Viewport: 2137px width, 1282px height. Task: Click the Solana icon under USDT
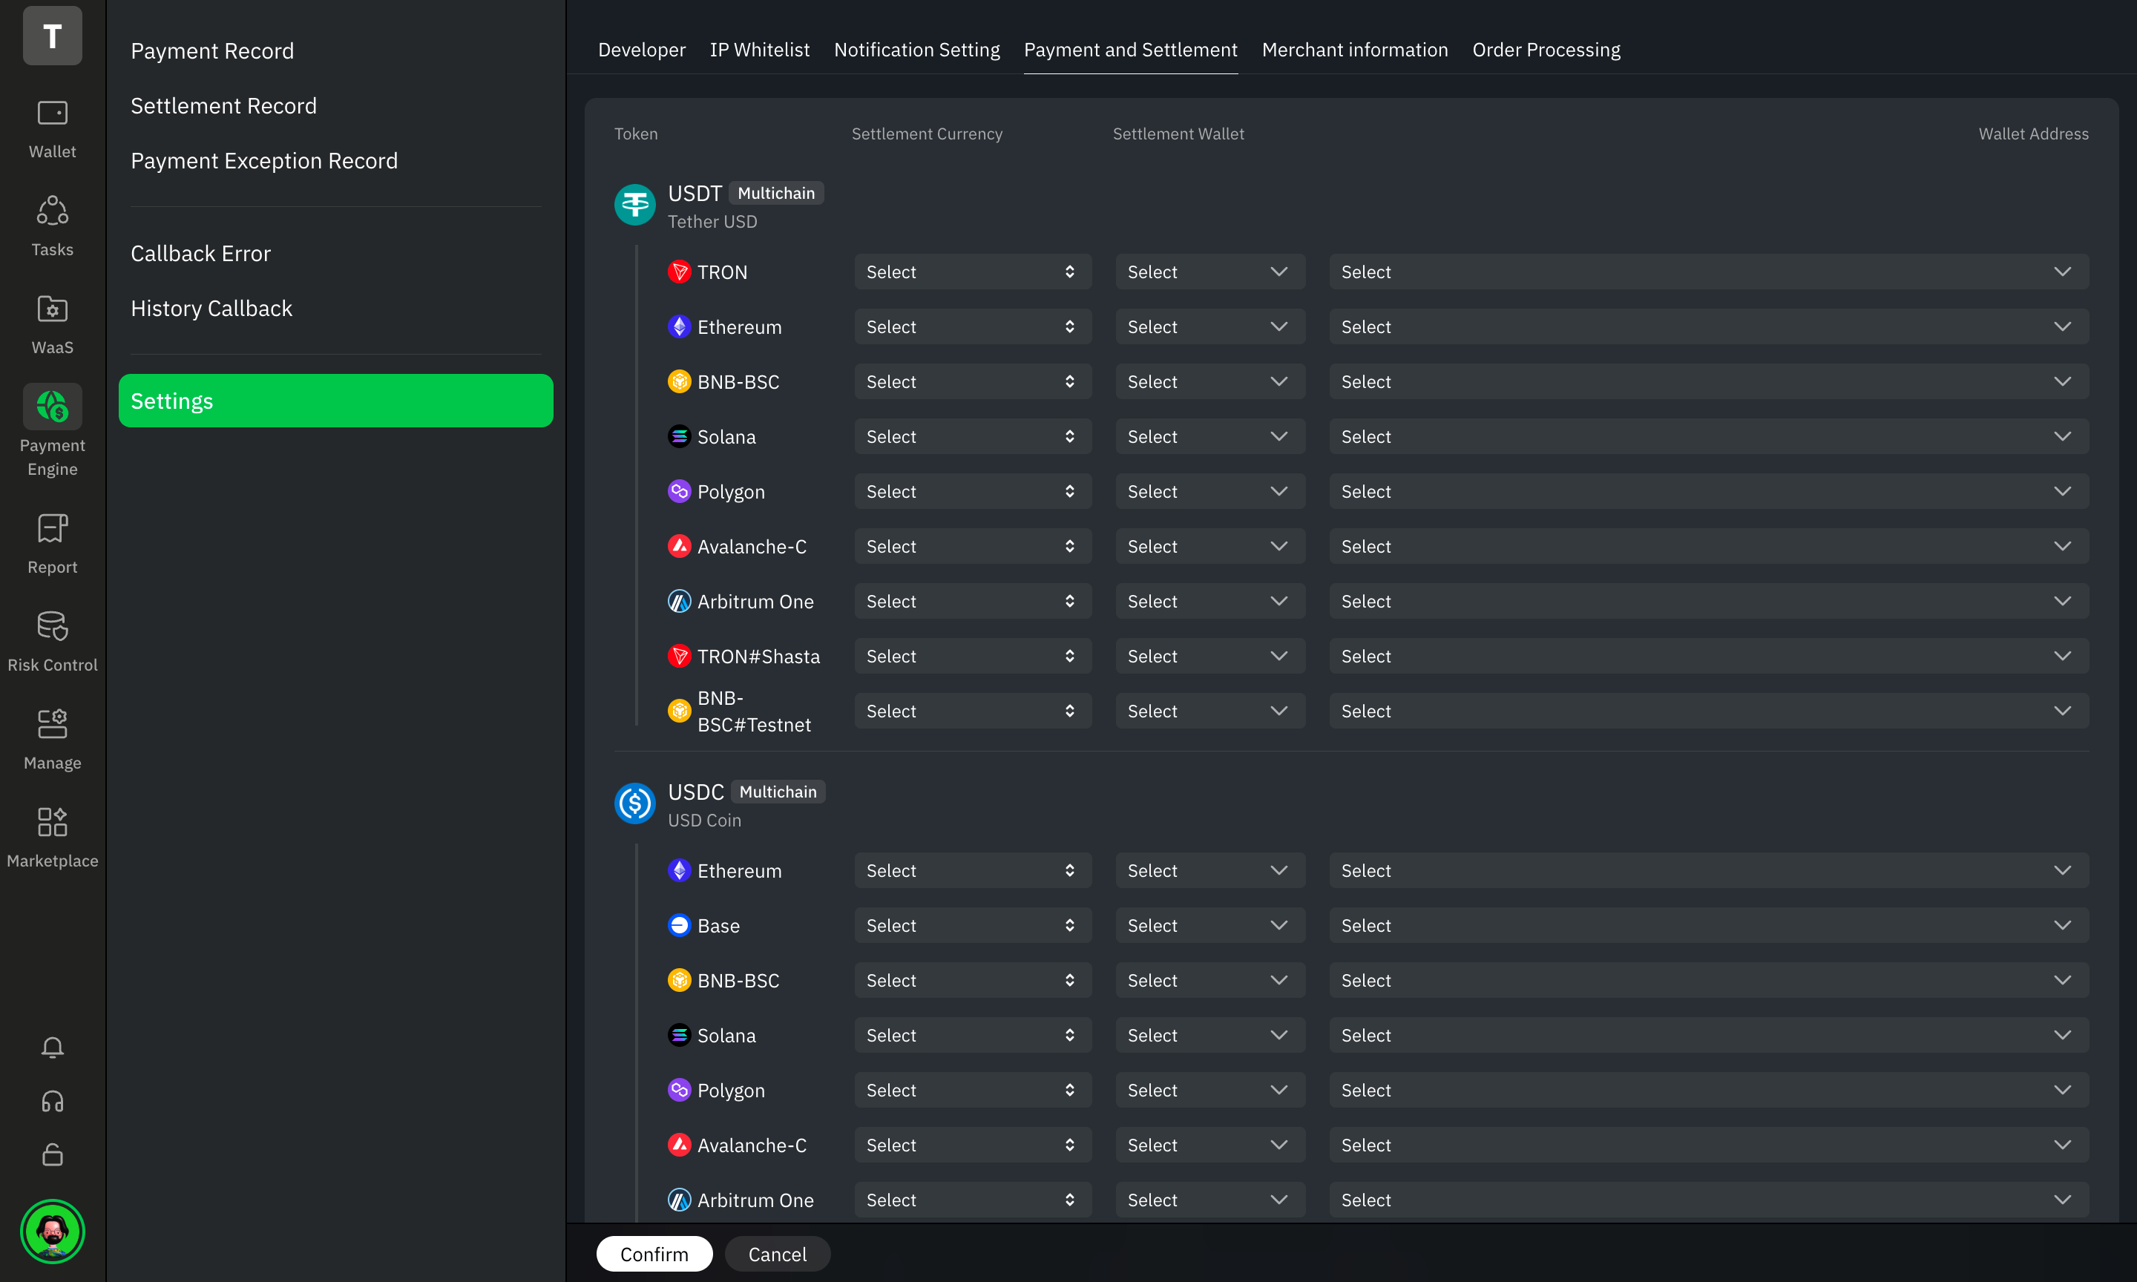coord(679,436)
